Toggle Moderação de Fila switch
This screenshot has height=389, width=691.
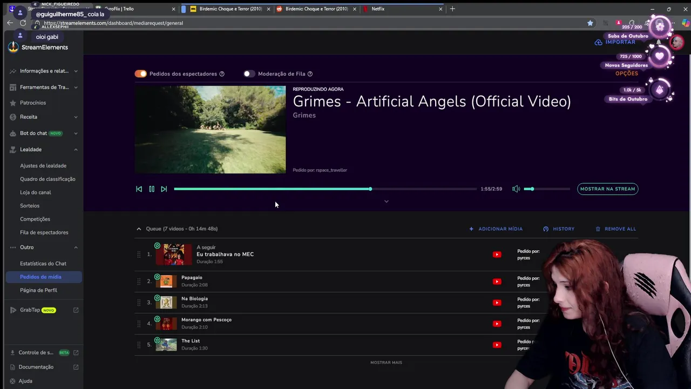249,73
